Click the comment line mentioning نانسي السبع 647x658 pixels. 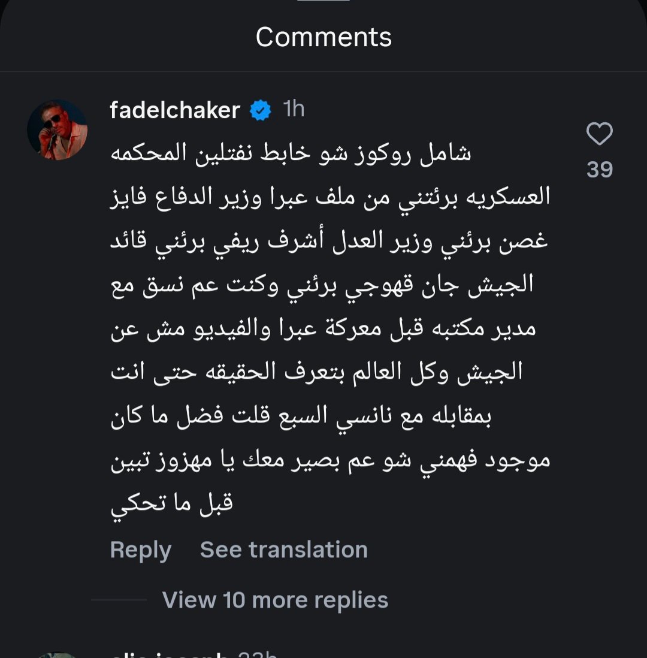coord(330,415)
